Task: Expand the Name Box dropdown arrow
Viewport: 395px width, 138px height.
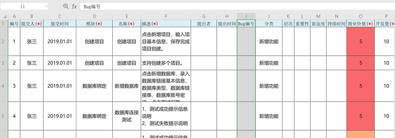Action: click(x=47, y=6)
